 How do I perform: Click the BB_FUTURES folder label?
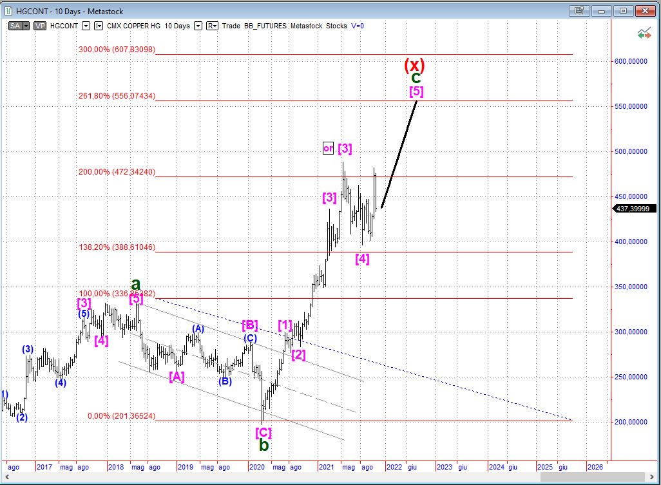tap(265, 26)
